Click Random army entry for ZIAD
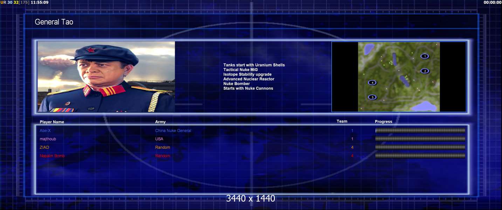Screen dimensions: 502x210 point(163,147)
